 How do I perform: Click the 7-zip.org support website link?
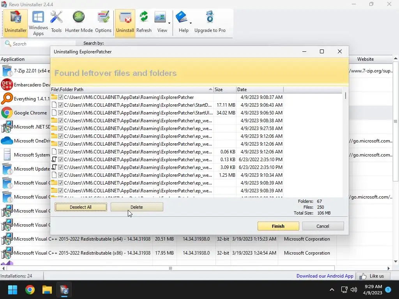click(x=371, y=71)
